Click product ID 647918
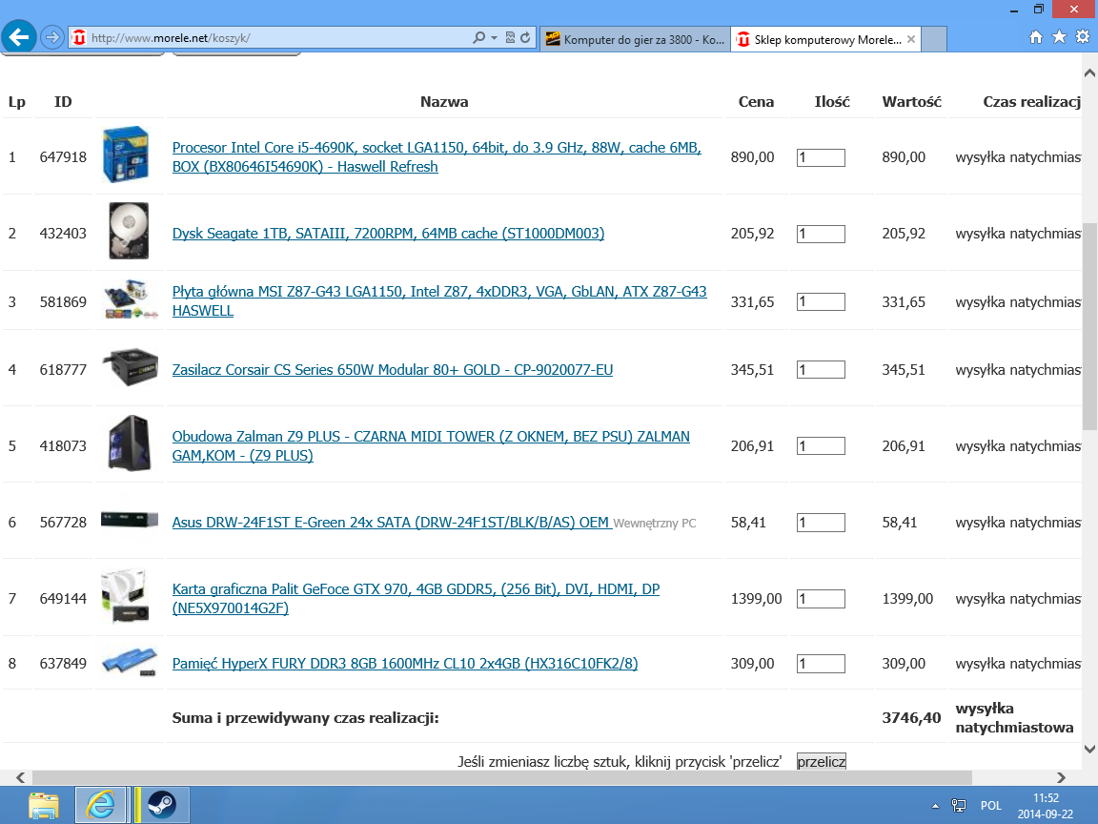 pos(63,157)
